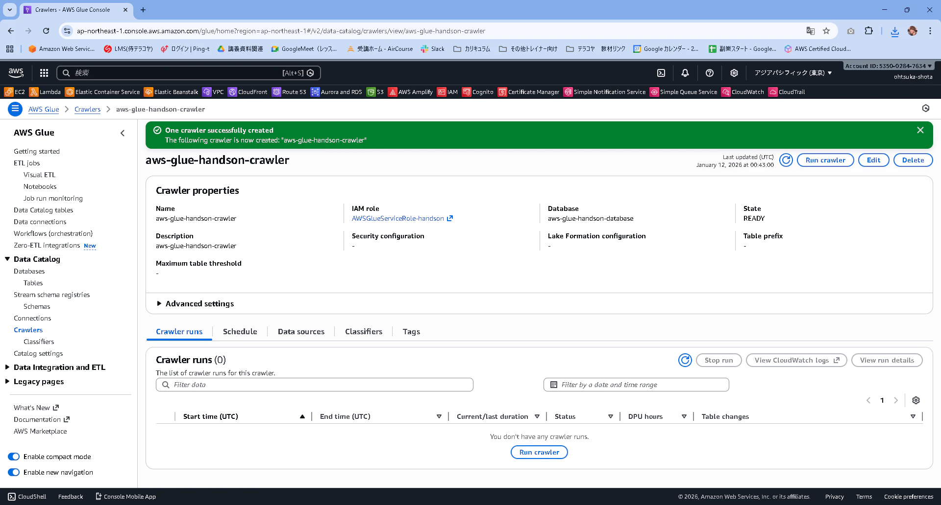Go to Crawlers breadcrumb link
The width and height of the screenshot is (941, 505).
click(87, 109)
